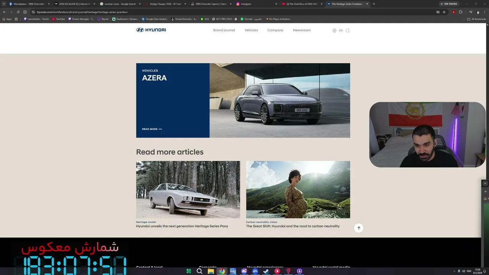The width and height of the screenshot is (489, 275).
Task: Go back with the browser back arrow
Action: tap(4, 12)
